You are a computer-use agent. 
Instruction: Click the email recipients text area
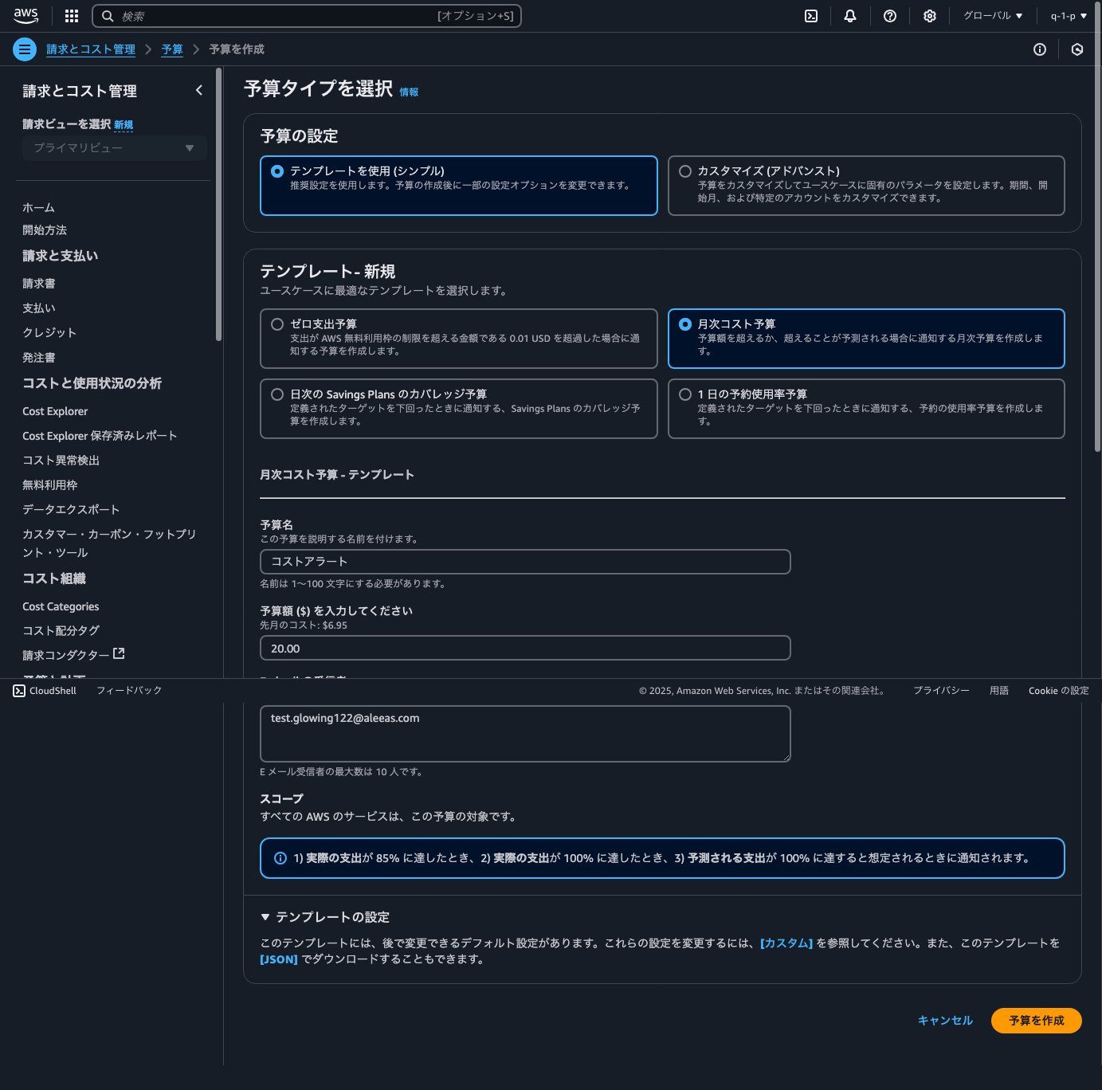click(525, 734)
